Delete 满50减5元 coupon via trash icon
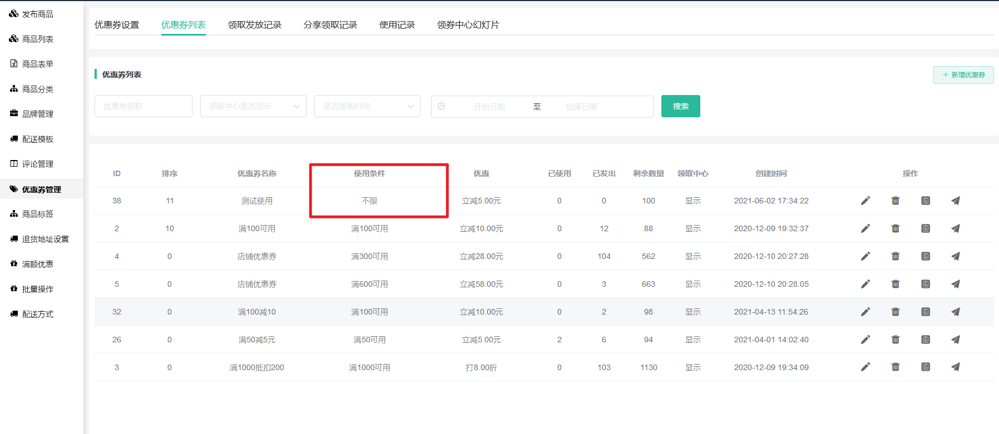 click(896, 340)
